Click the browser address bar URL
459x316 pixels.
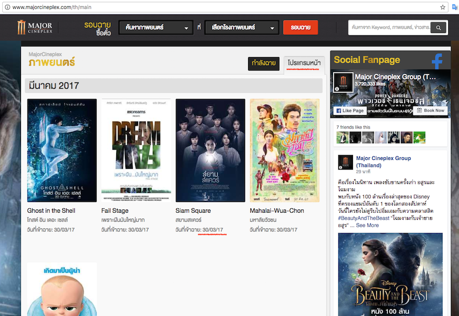point(52,7)
